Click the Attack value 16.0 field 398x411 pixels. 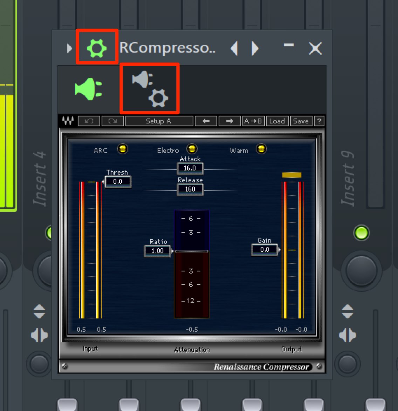(190, 168)
